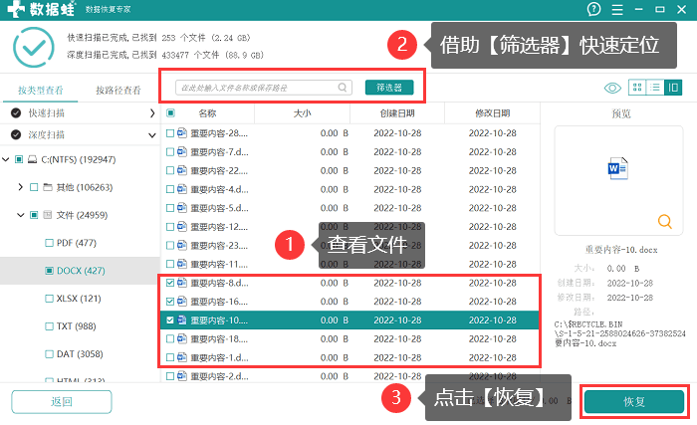
Task: Click Word document thumbnail in preview
Action: [618, 168]
